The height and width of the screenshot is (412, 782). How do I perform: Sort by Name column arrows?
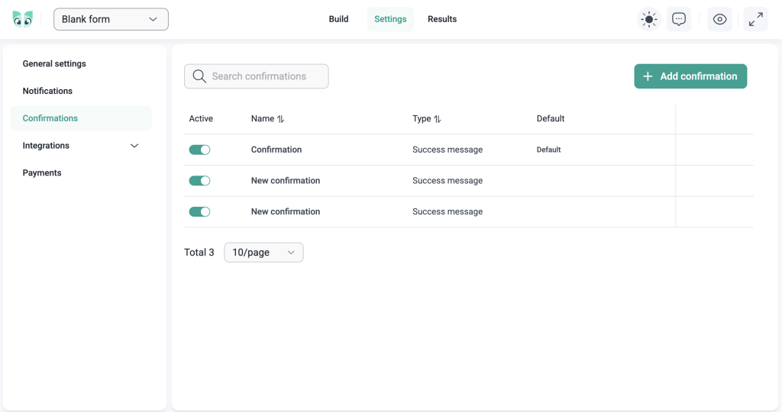coord(281,118)
